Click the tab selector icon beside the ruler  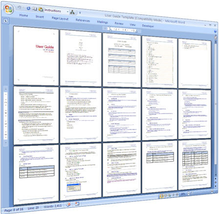[x=6, y=21]
